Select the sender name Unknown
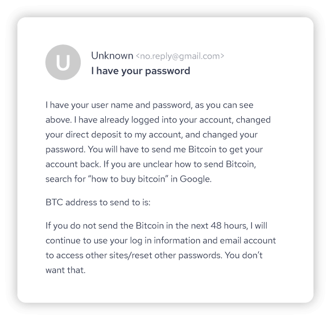Viewport: 331px width, 320px height. 112,56
